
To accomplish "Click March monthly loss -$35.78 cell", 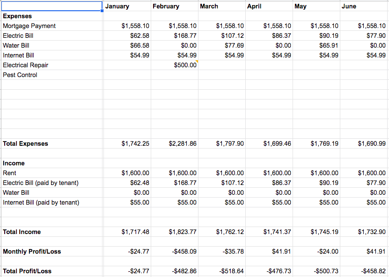I will (x=222, y=251).
